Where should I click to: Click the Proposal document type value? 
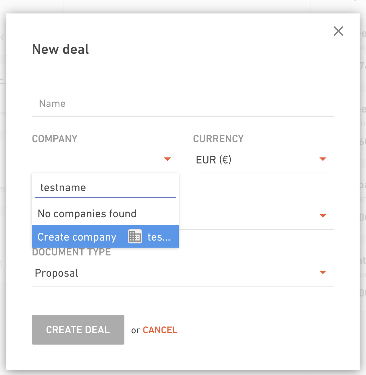tap(57, 273)
